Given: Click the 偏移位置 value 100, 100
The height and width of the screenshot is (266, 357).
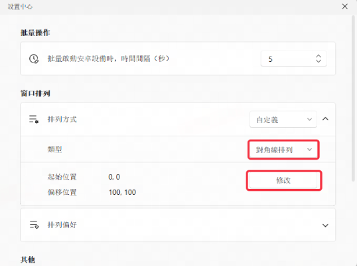Looking at the screenshot, I should [x=122, y=192].
